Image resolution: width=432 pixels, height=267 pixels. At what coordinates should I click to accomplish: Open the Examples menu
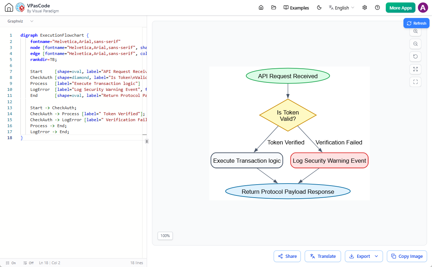tap(296, 8)
